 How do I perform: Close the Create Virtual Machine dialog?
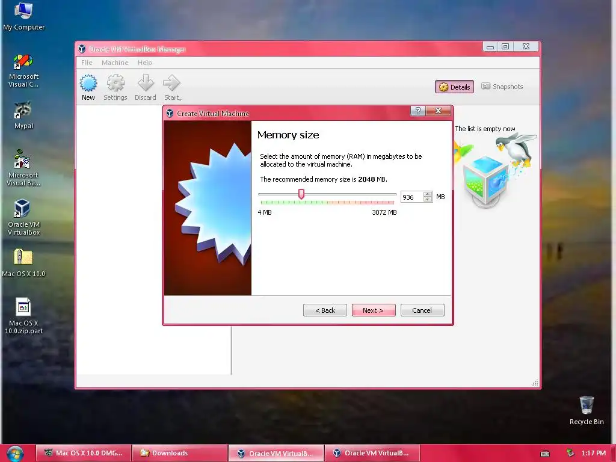click(438, 111)
